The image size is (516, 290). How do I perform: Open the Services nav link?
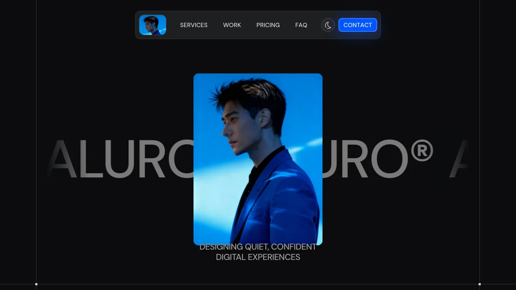(x=194, y=25)
